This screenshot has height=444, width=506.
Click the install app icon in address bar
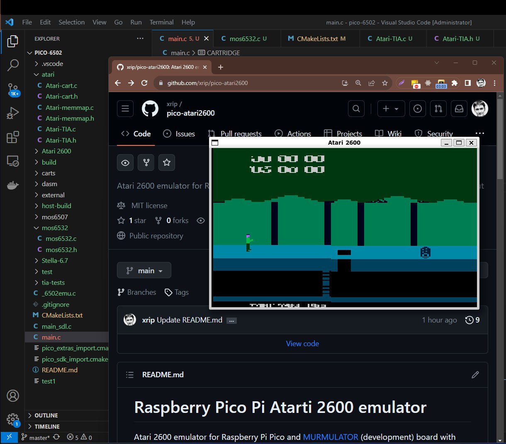(345, 83)
